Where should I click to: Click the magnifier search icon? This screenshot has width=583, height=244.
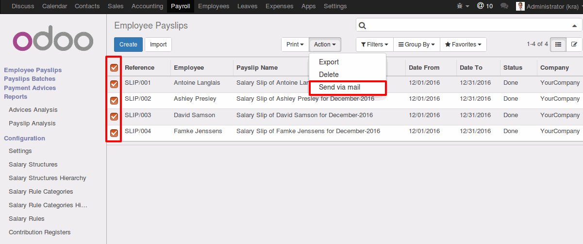362,26
